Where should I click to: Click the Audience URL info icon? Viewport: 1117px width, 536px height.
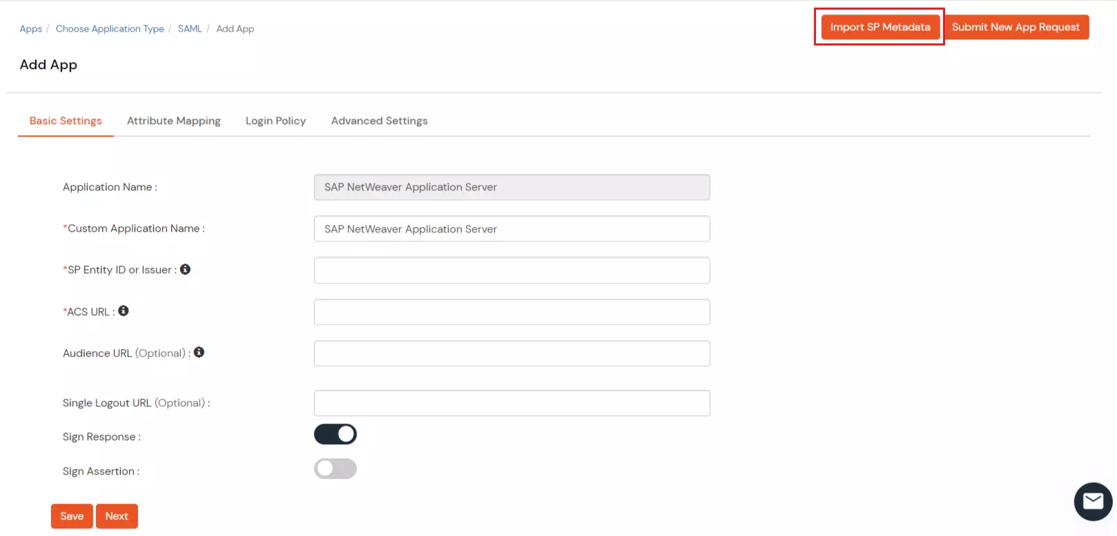(199, 353)
